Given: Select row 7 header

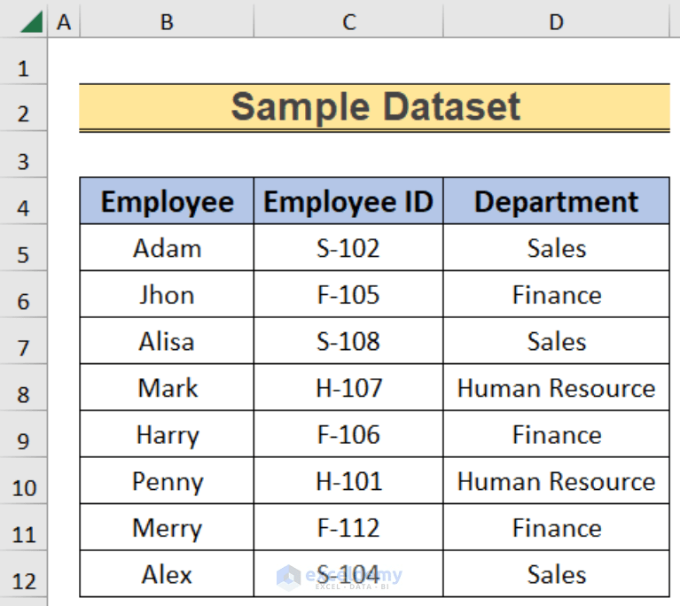Looking at the screenshot, I should [x=23, y=341].
